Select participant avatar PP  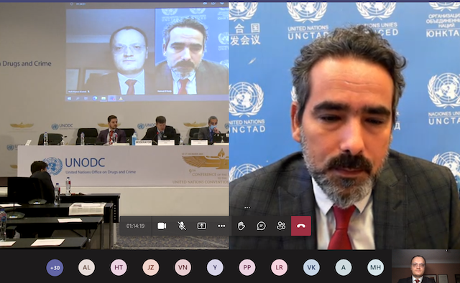247,267
